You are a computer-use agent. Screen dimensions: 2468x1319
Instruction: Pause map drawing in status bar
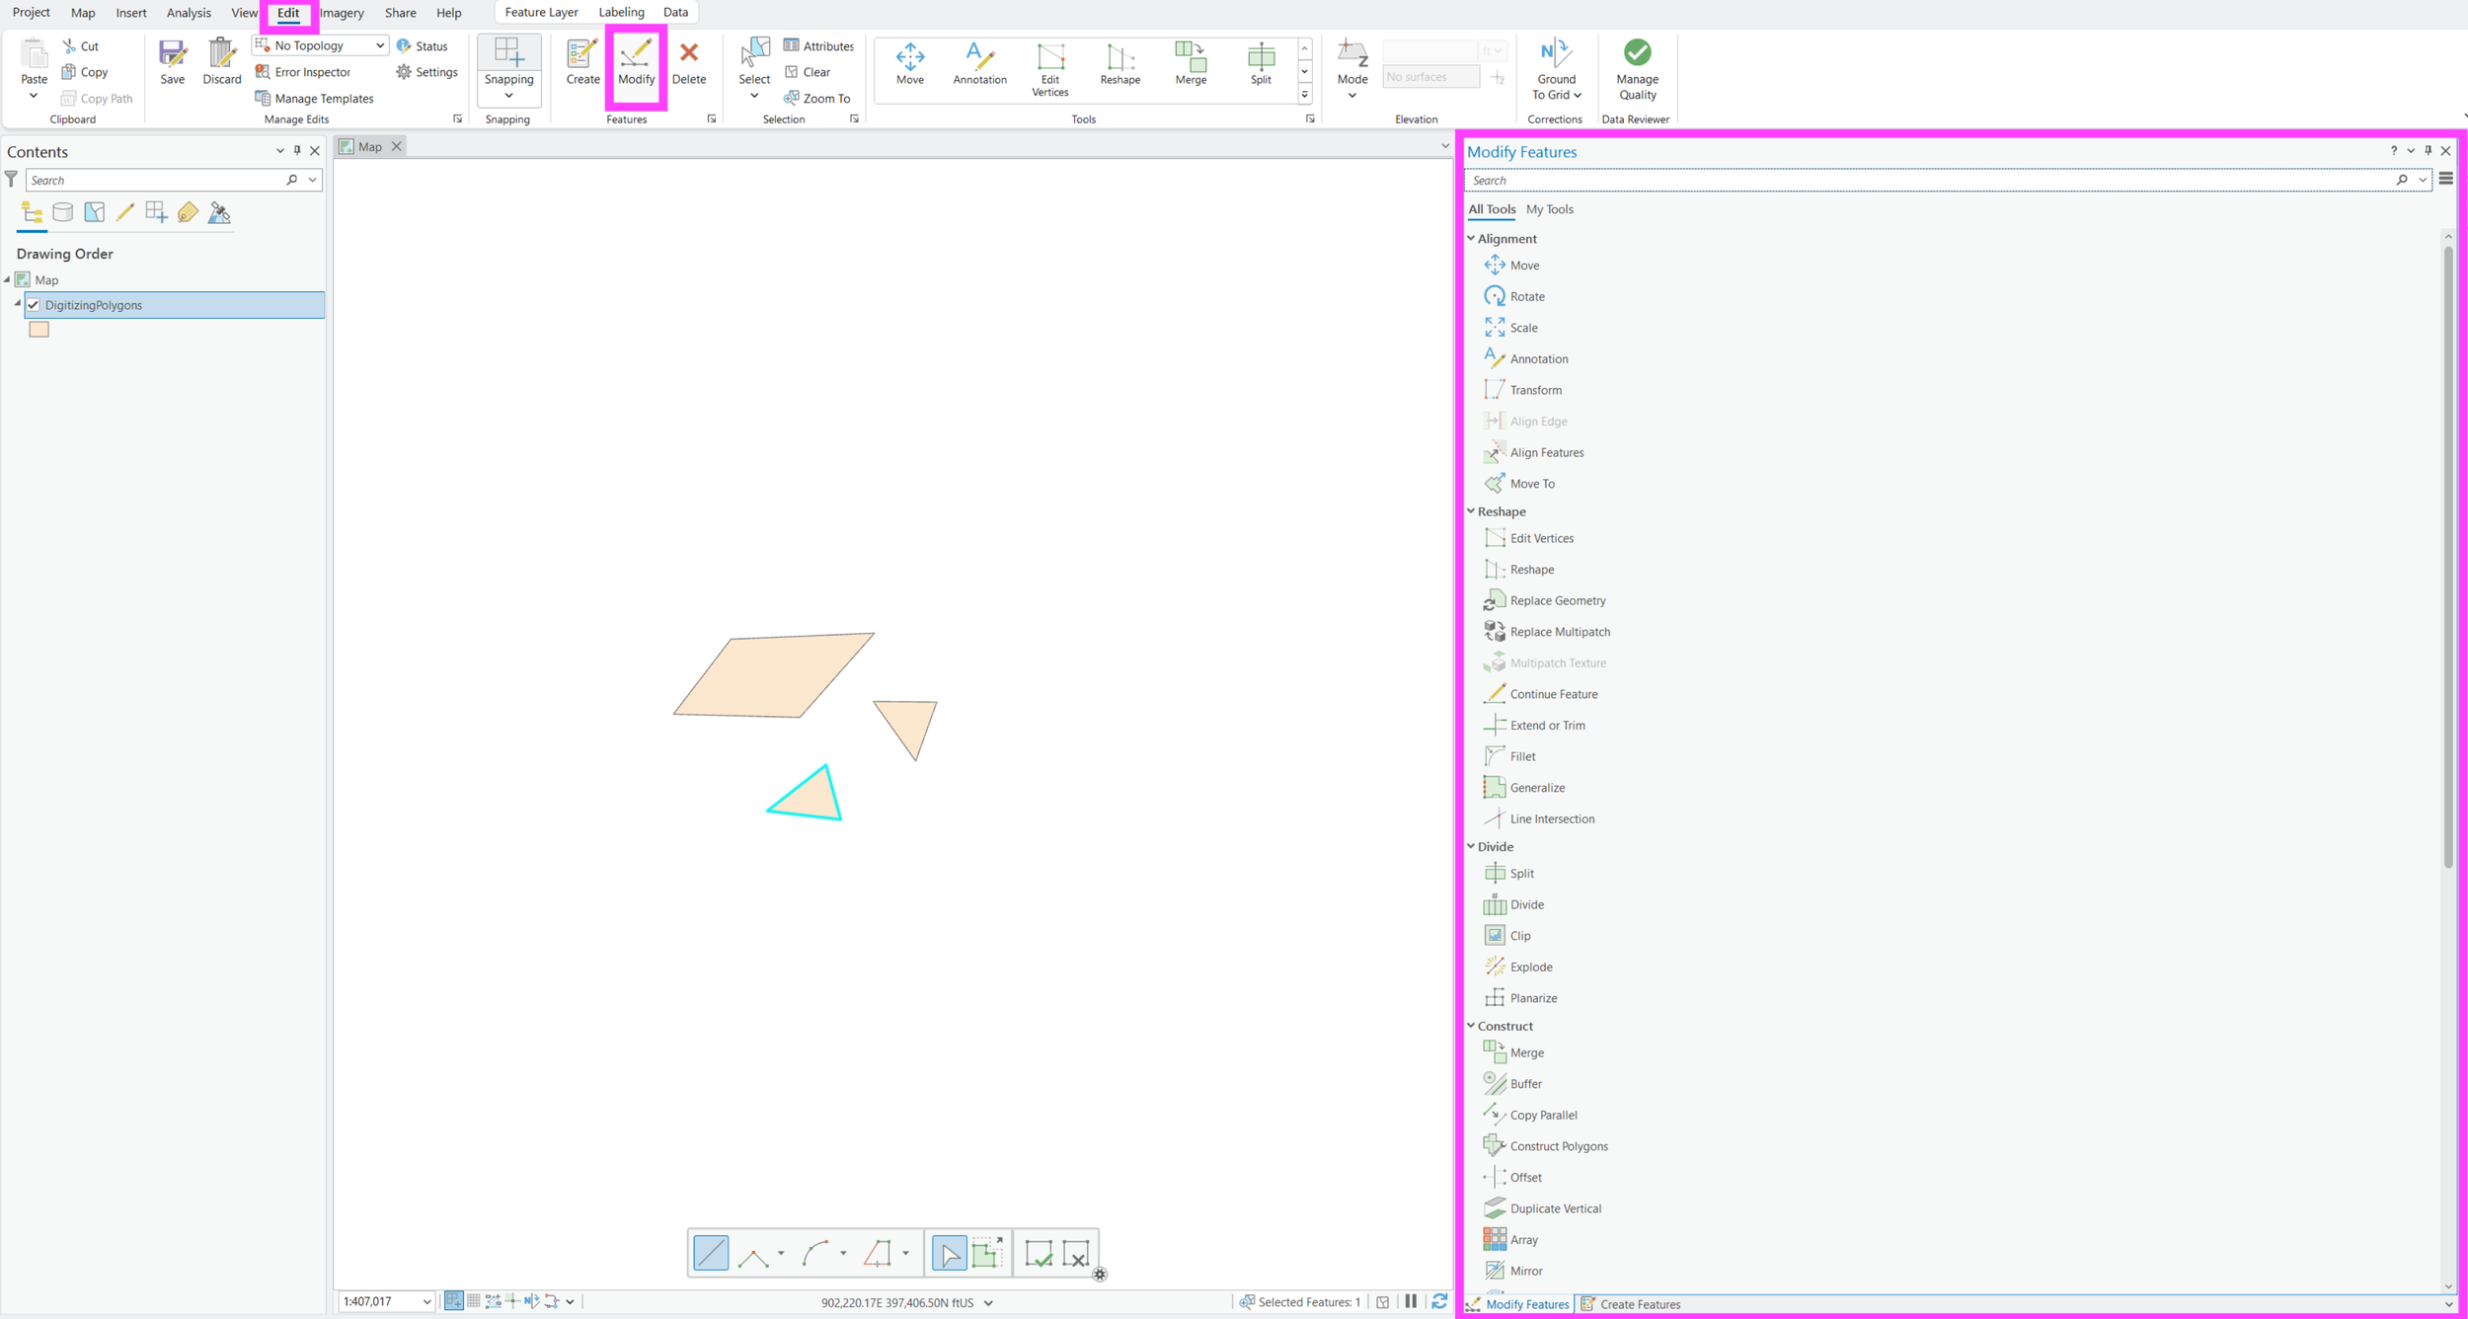point(1411,1301)
